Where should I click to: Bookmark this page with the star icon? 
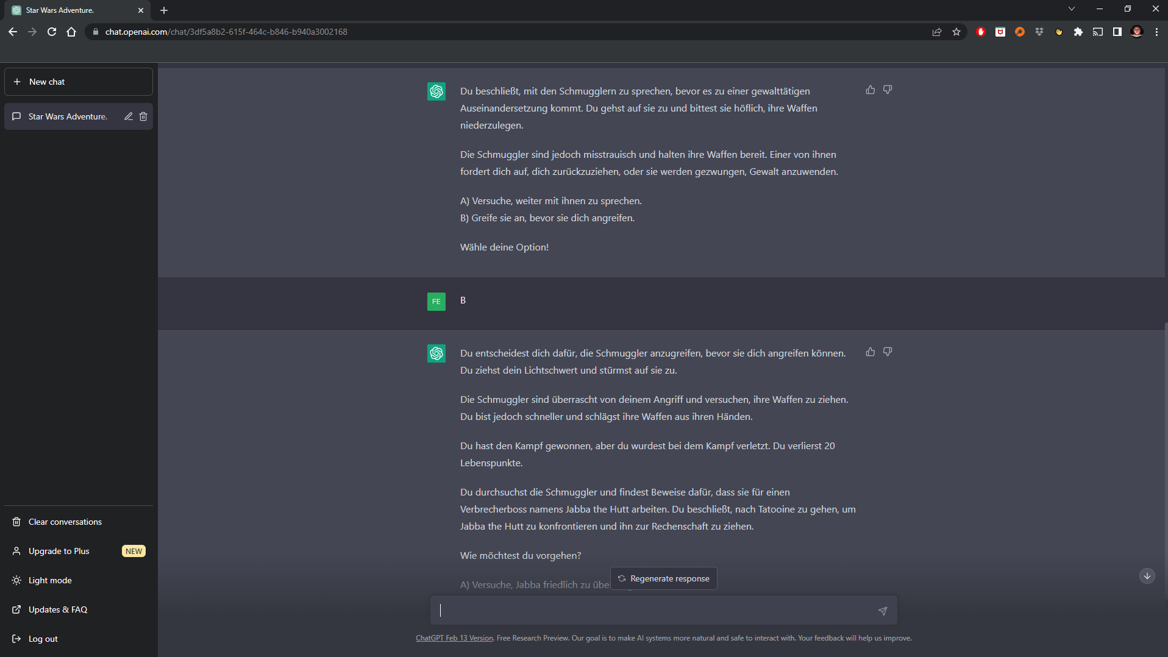(x=956, y=32)
